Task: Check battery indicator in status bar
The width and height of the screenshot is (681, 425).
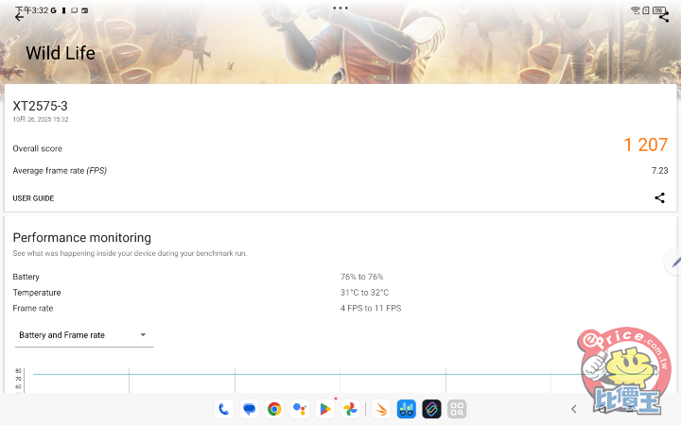Action: click(659, 10)
